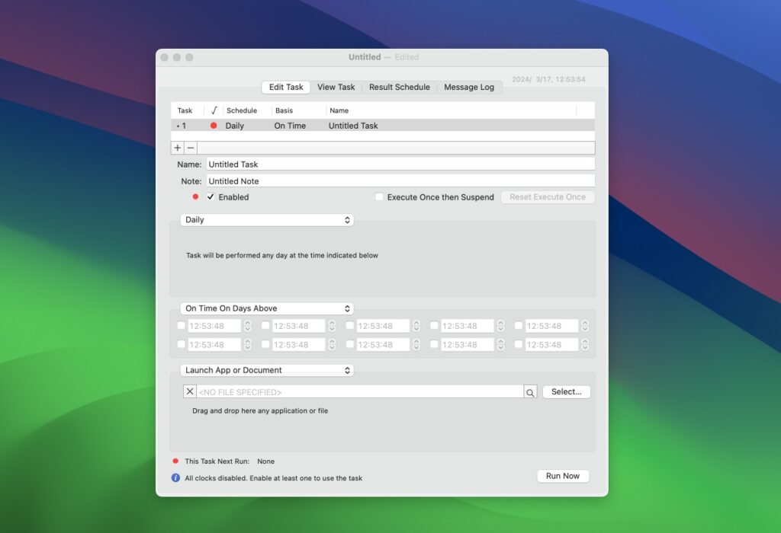Open the On Time On Days Above dropdown
Viewport: 781px width, 533px height.
pyautogui.click(x=266, y=308)
